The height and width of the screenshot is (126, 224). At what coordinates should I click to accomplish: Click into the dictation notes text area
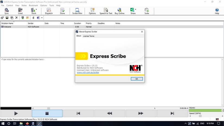click(111, 82)
